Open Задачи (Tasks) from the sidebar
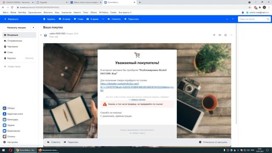The image size is (272, 153). (9, 125)
